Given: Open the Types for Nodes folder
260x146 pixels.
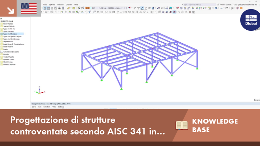Looking at the screenshot, I should (9, 29).
